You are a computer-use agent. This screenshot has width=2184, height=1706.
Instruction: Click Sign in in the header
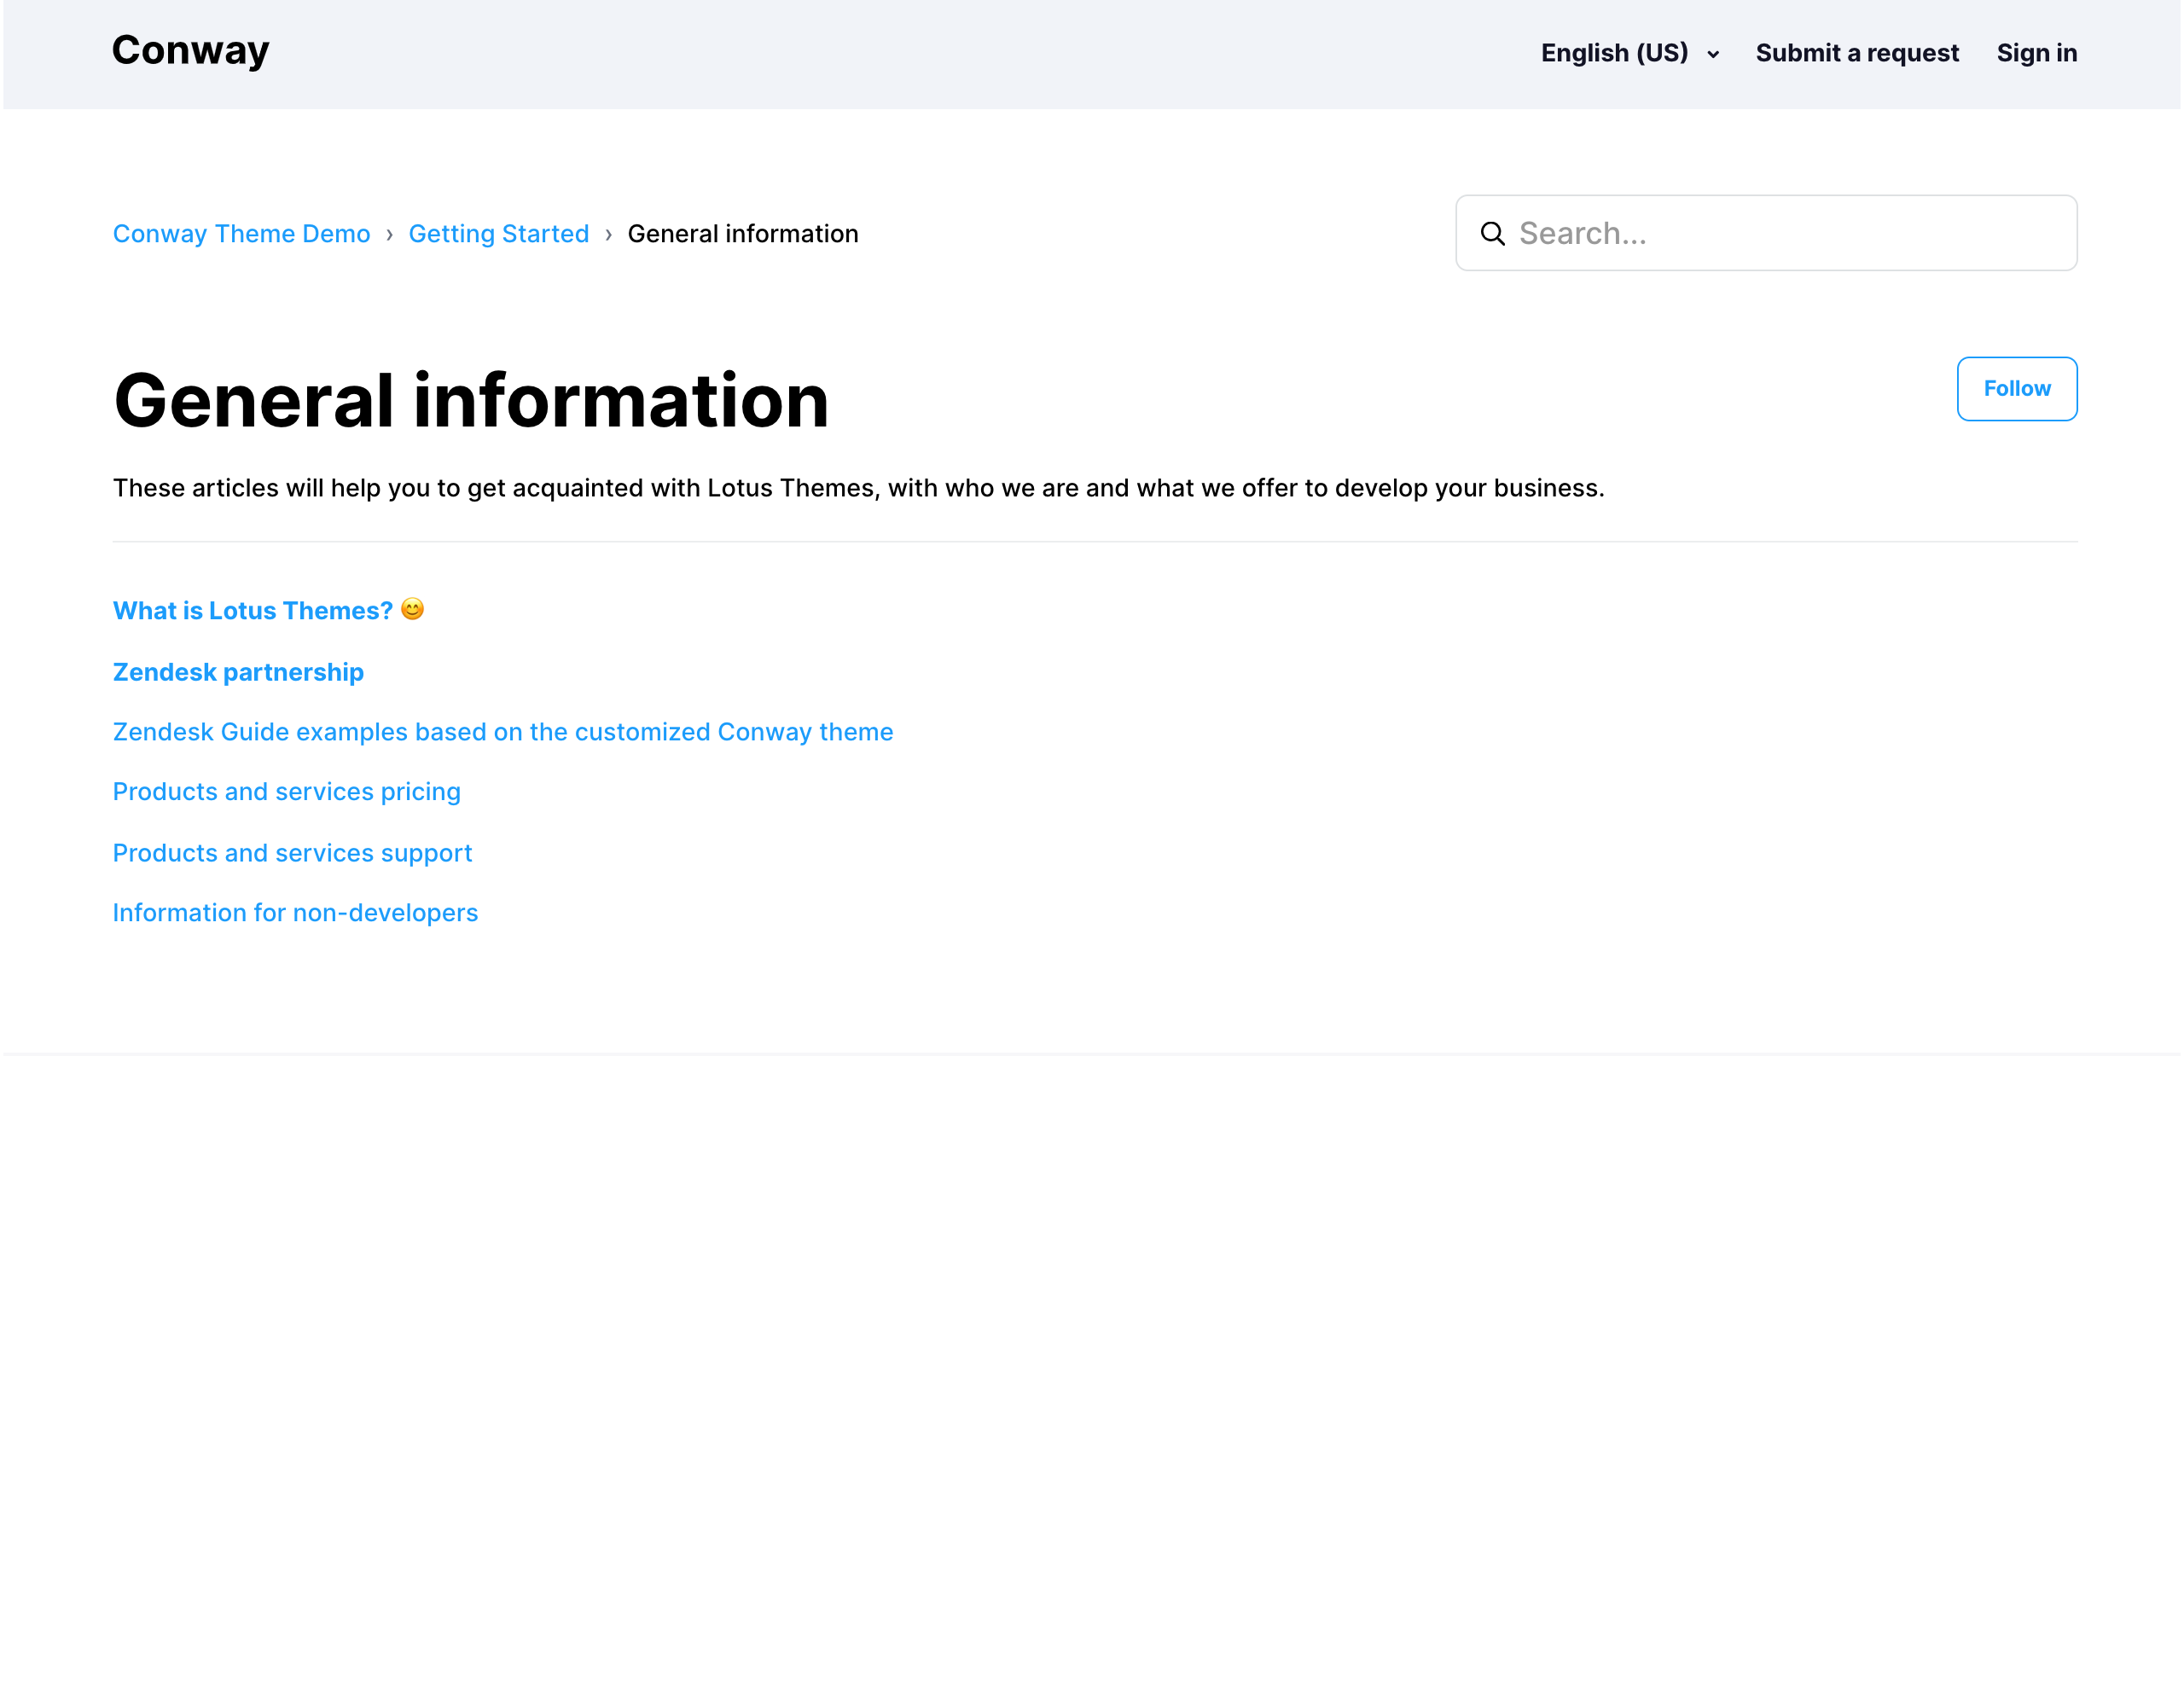pos(2036,53)
